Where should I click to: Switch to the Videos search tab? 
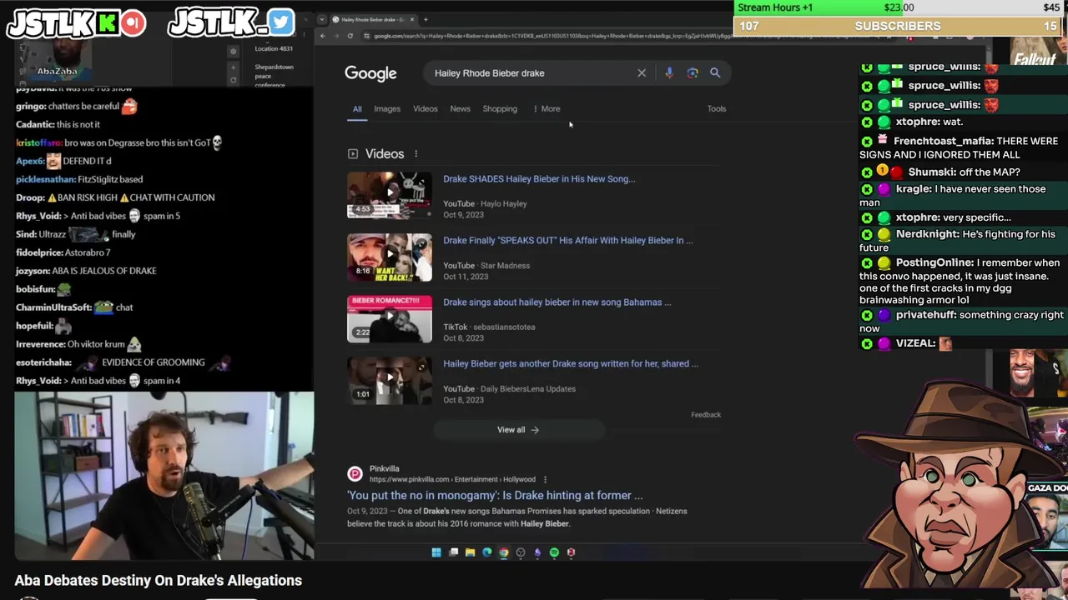coord(426,109)
